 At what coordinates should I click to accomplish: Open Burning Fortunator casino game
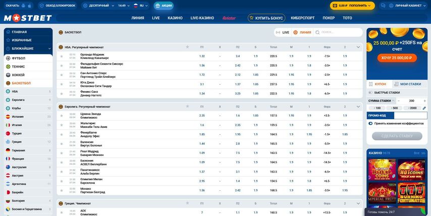click(x=411, y=193)
